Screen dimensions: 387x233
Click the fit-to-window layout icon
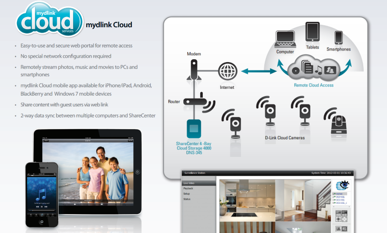[x=339, y=219]
